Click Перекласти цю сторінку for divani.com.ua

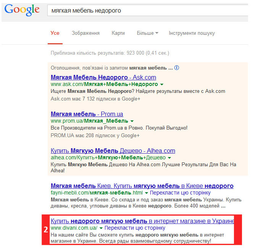(x=135, y=228)
